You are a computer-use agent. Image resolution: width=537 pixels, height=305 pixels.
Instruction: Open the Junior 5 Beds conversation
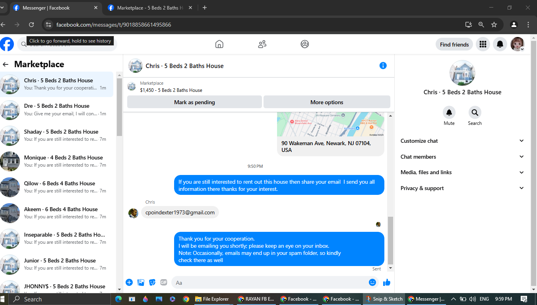tap(57, 264)
